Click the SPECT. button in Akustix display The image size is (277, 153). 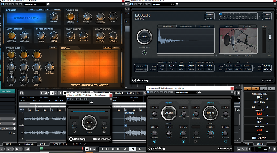pos(107,47)
